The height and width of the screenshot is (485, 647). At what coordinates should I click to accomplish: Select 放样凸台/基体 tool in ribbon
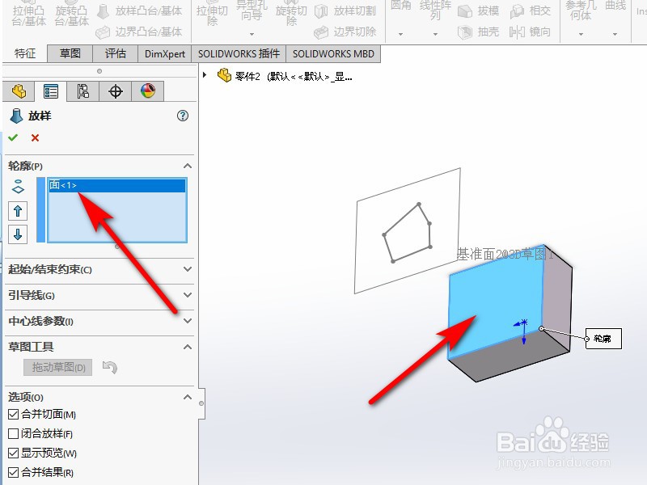pos(139,11)
